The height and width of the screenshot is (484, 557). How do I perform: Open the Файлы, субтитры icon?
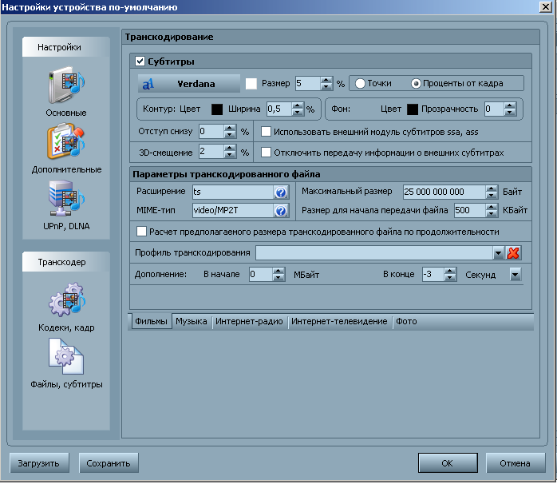click(x=66, y=357)
